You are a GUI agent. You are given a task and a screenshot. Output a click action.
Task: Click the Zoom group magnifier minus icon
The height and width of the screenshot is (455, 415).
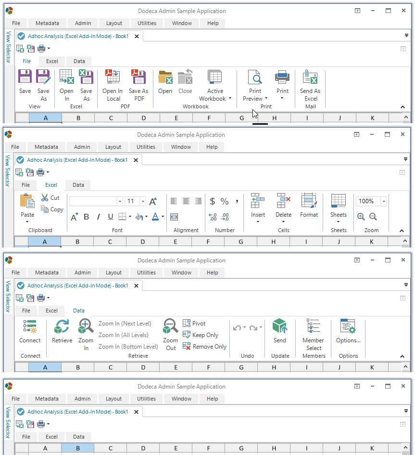coord(373,217)
